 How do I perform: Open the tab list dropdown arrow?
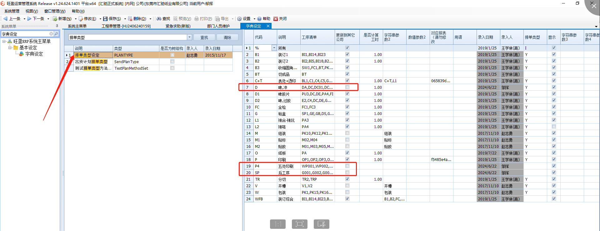[596, 27]
